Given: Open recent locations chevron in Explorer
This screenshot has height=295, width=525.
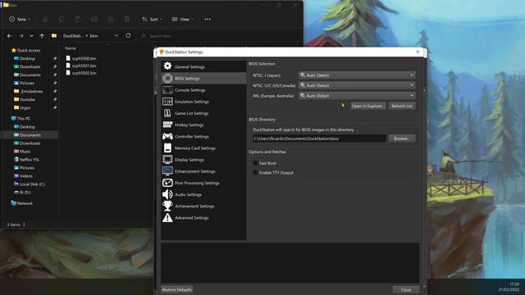Looking at the screenshot, I should tap(31, 36).
